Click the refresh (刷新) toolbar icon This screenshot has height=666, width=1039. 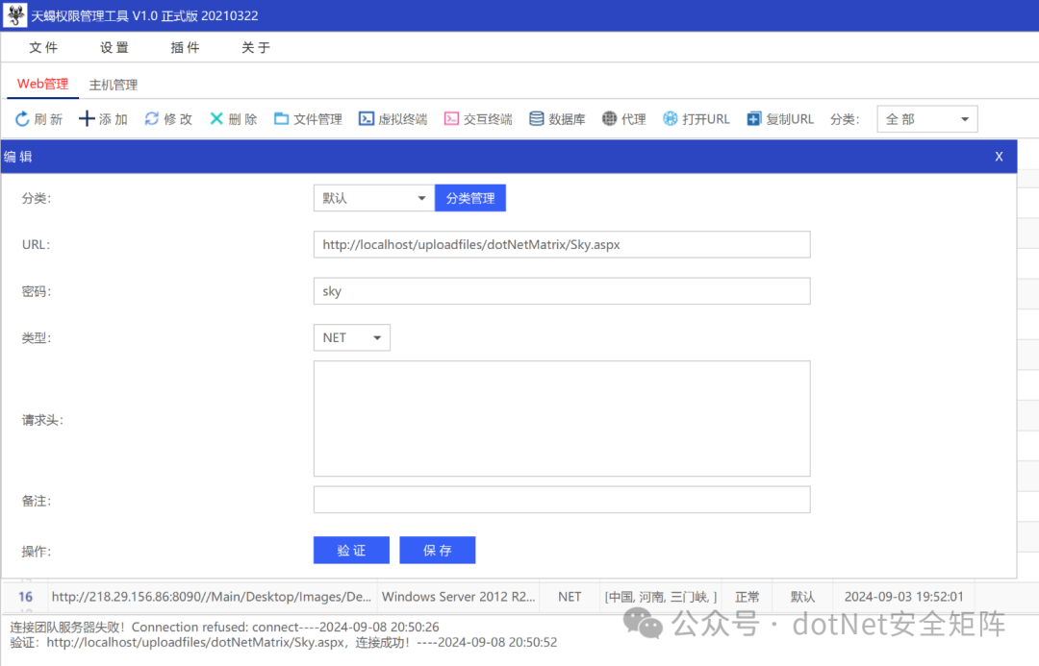22,119
